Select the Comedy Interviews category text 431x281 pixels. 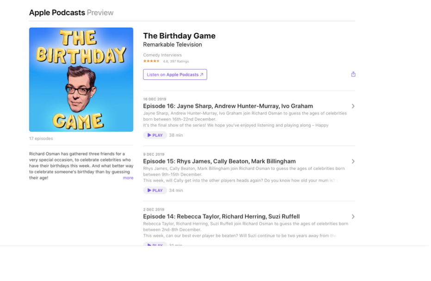point(162,55)
